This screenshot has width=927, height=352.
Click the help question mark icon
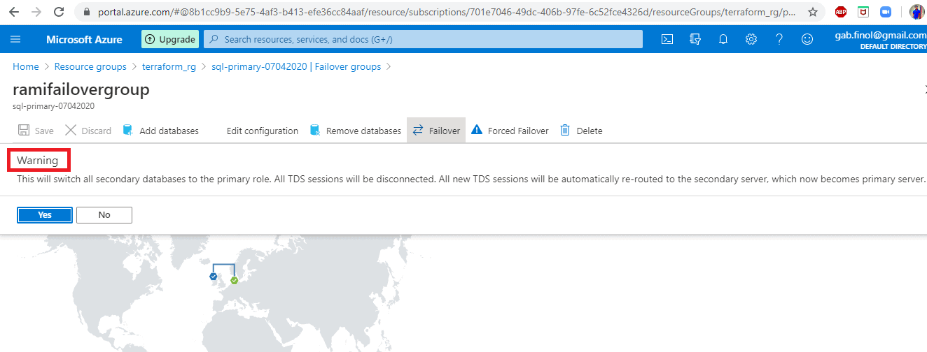click(x=779, y=40)
